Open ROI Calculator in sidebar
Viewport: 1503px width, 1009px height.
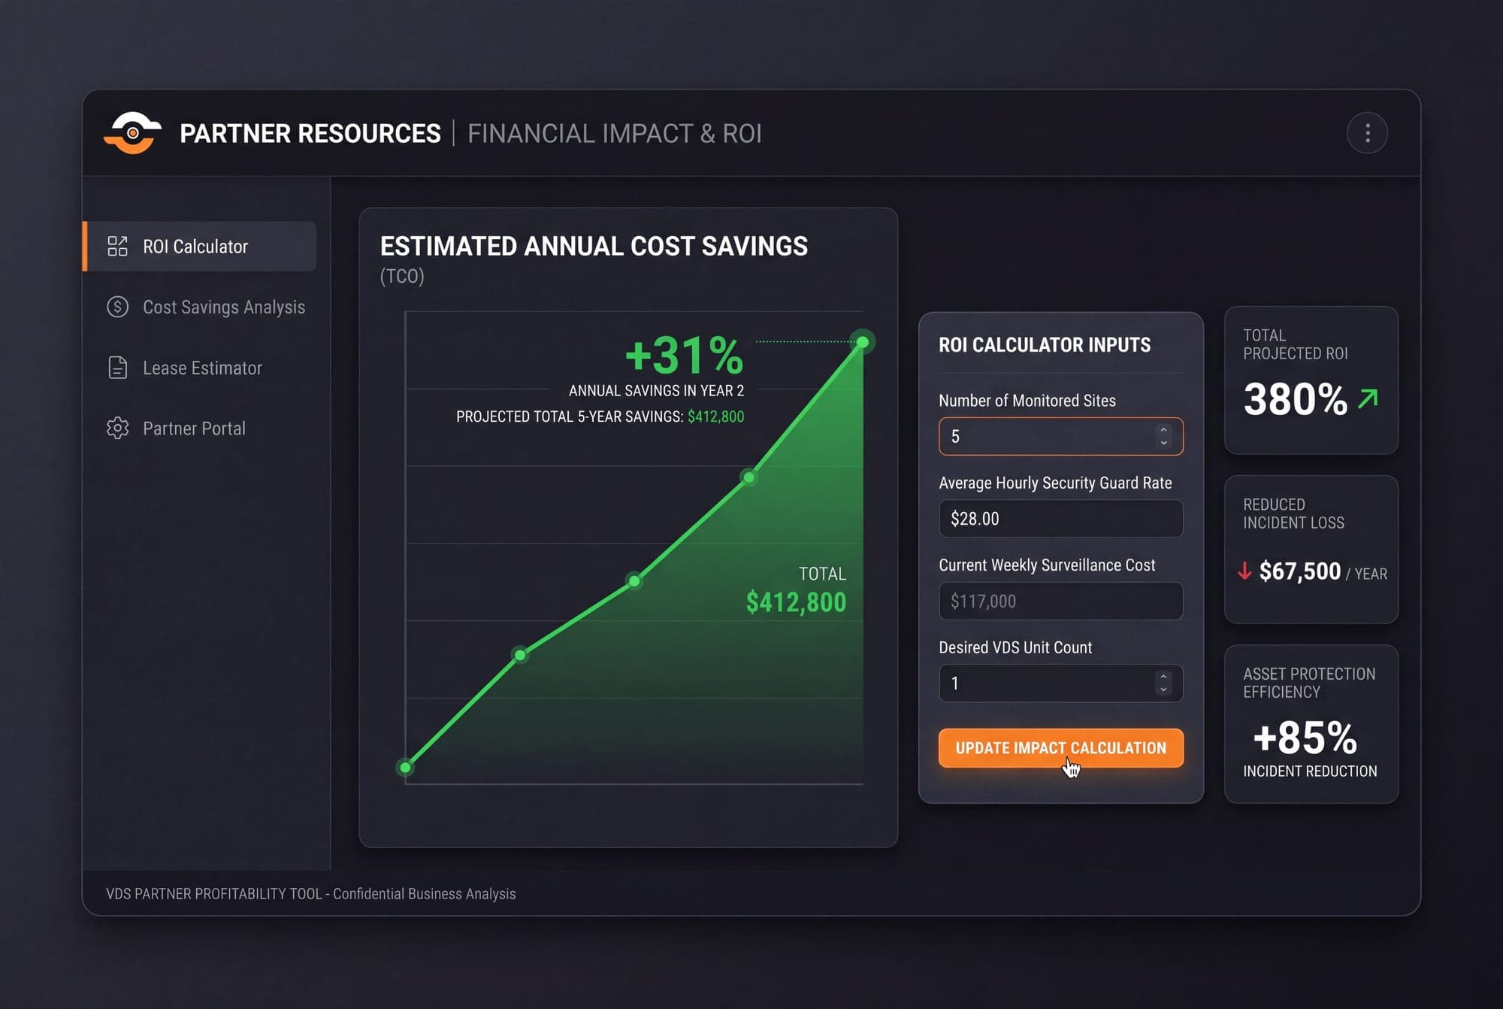(200, 246)
